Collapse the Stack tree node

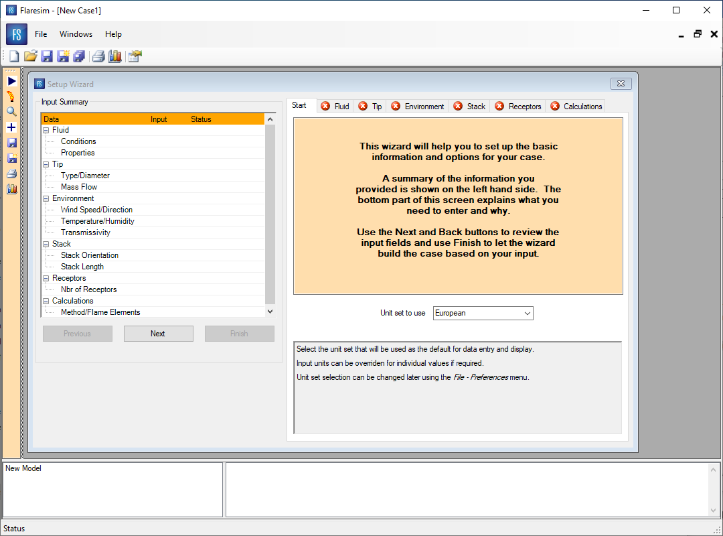46,245
